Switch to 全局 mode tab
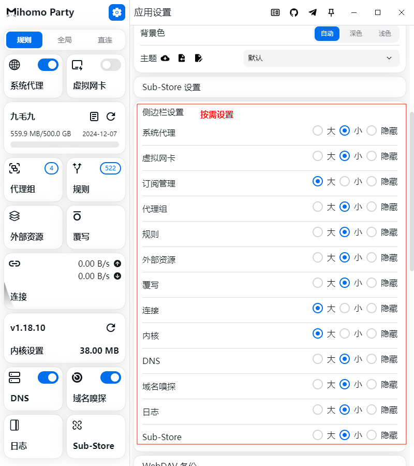The image size is (414, 466). (65, 40)
